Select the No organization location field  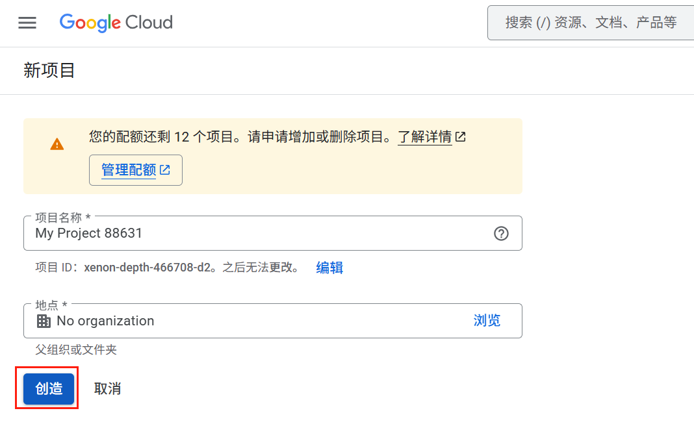(x=247, y=321)
